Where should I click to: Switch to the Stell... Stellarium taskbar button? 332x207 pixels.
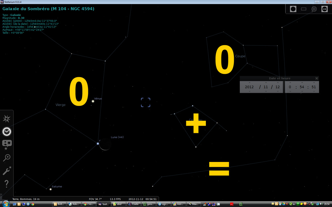tap(104, 204)
